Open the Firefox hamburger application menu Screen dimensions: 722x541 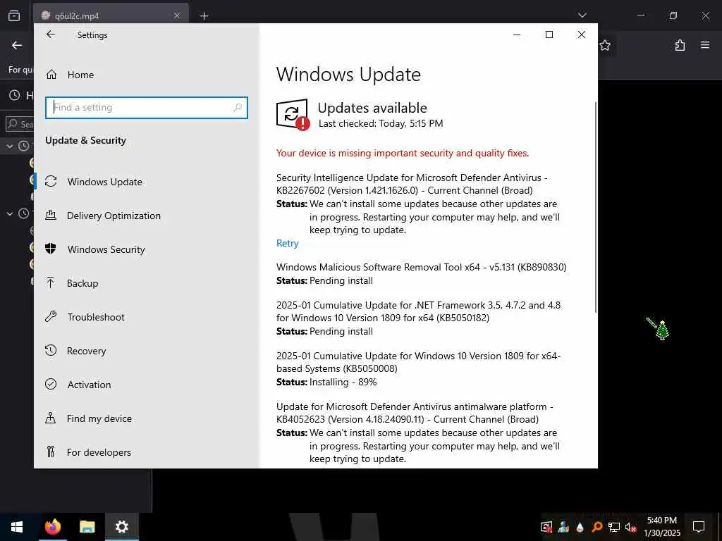pyautogui.click(x=705, y=45)
